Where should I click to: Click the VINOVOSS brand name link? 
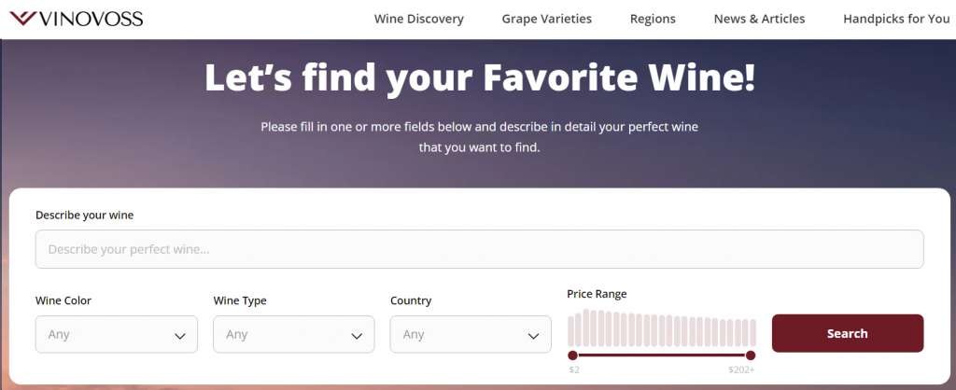tap(90, 19)
